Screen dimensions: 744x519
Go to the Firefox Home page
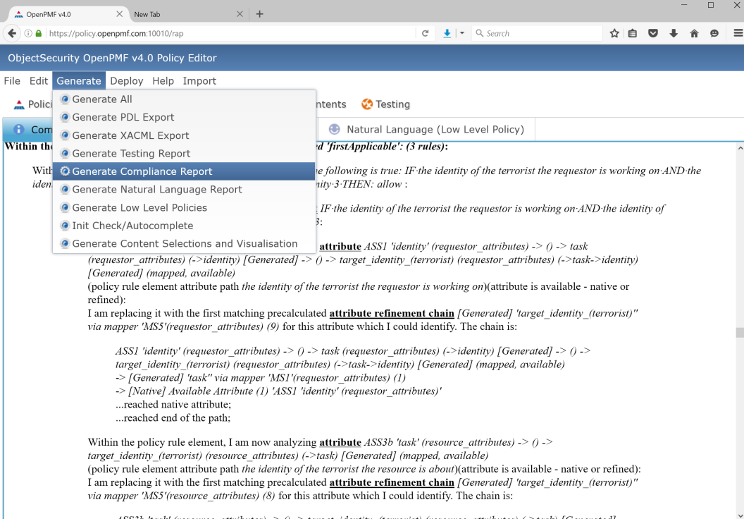pos(694,33)
